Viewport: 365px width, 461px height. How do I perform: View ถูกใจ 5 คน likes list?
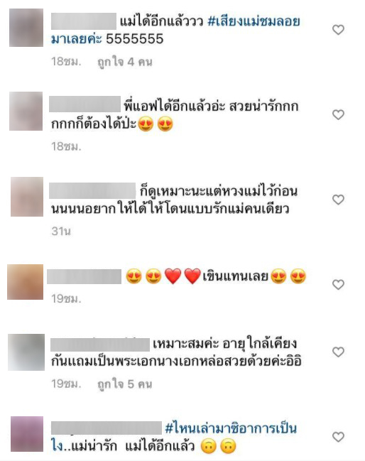point(125,384)
